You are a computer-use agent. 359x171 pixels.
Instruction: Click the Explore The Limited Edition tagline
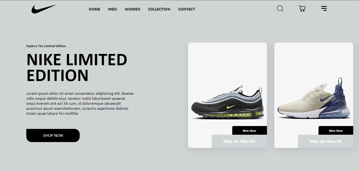46,46
